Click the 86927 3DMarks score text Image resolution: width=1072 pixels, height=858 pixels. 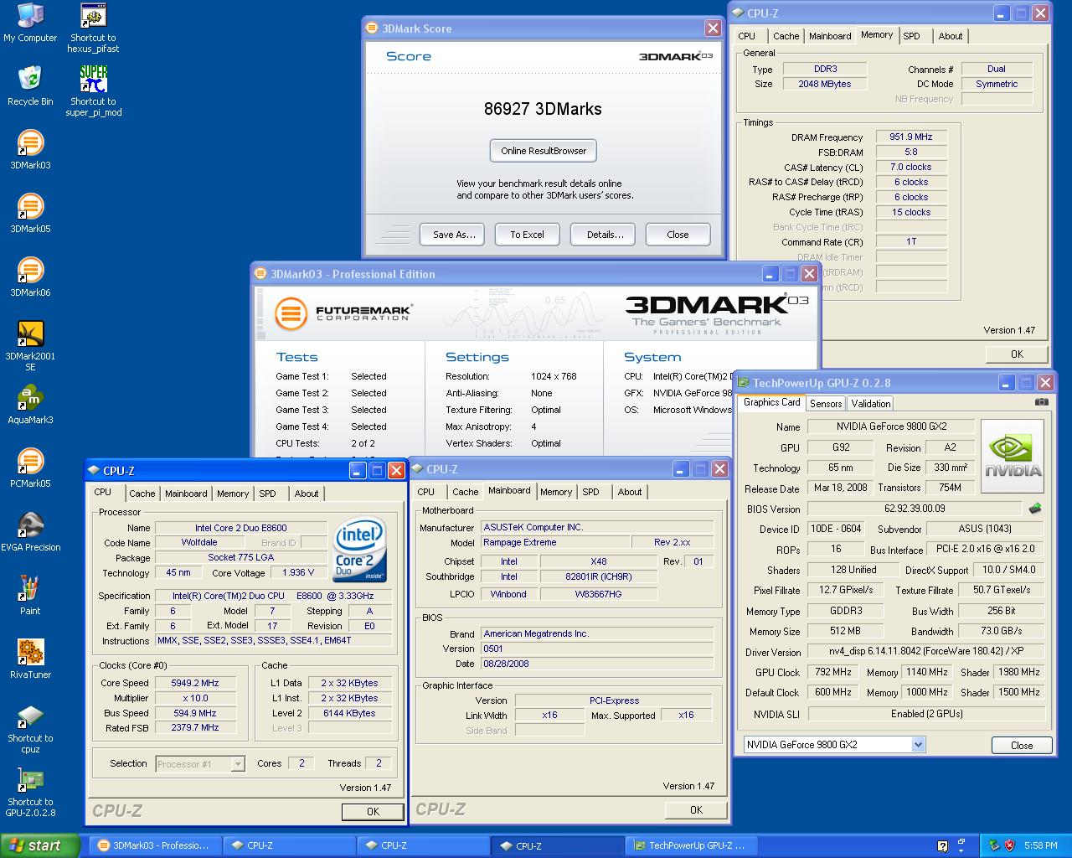pos(543,109)
